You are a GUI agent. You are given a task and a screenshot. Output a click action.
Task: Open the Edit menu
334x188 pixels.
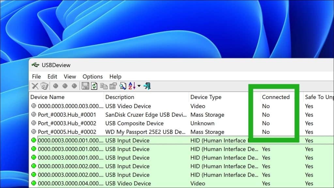(52, 77)
